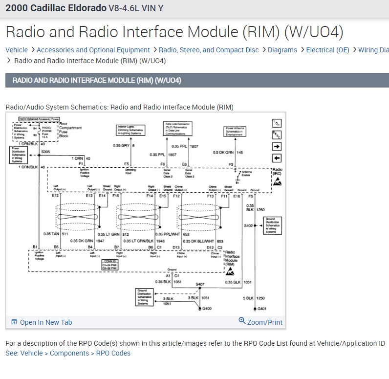389x379 pixels.
Task: Click the wiring schematic image
Action: (146, 214)
